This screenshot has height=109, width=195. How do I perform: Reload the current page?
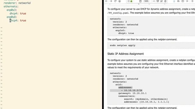tap(115, 1)
